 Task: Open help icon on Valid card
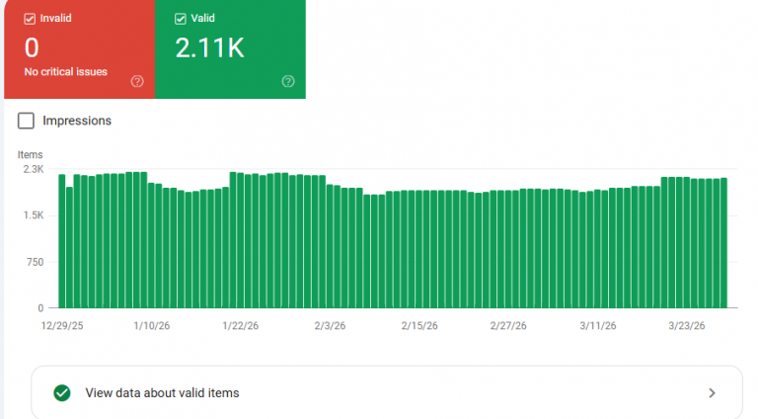tap(288, 81)
